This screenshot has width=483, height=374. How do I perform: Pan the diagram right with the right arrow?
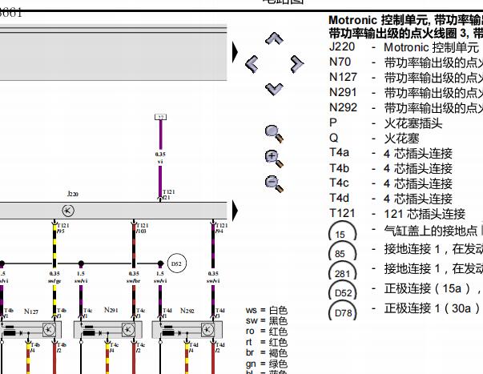point(297,64)
